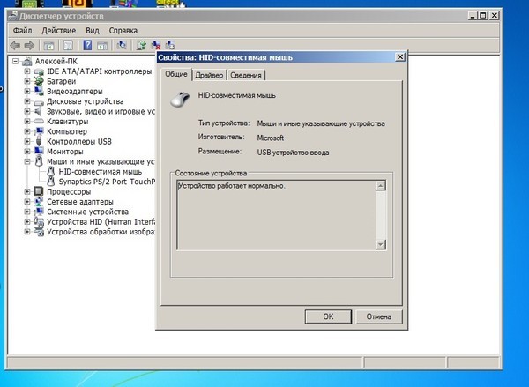Click the Процессоры chip icon in the tree
The height and width of the screenshot is (387, 529).
pos(39,191)
